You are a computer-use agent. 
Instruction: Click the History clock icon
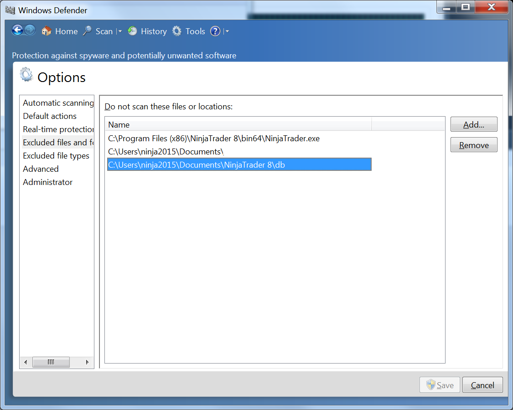tap(132, 31)
